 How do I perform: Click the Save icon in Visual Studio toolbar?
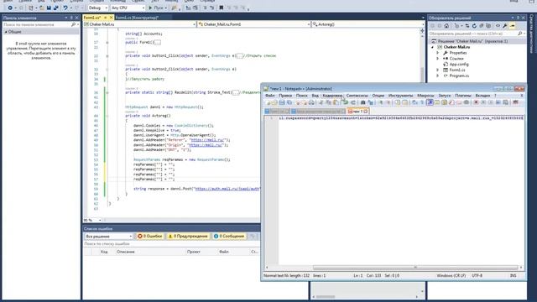tap(49, 8)
